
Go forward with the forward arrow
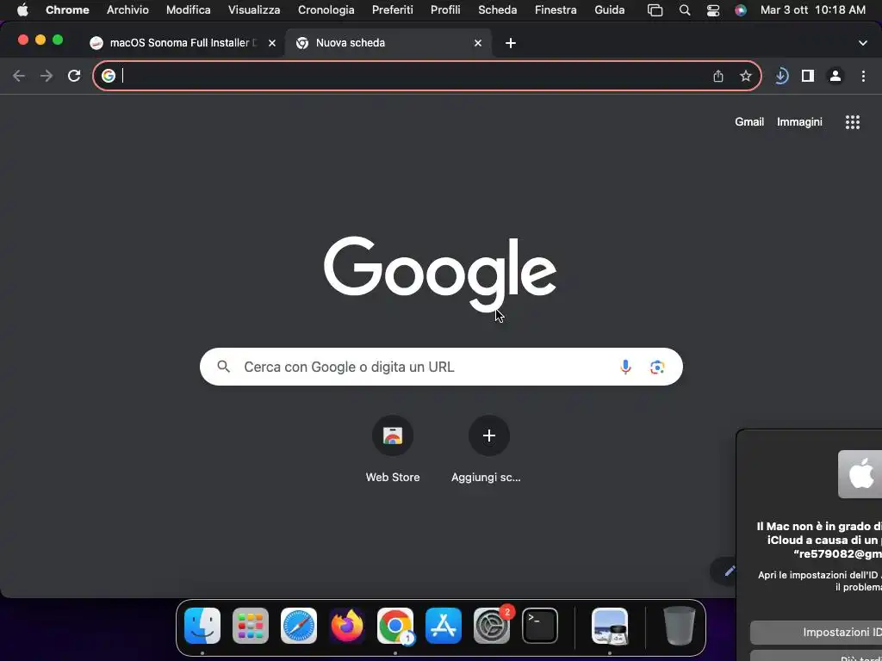[x=47, y=76]
